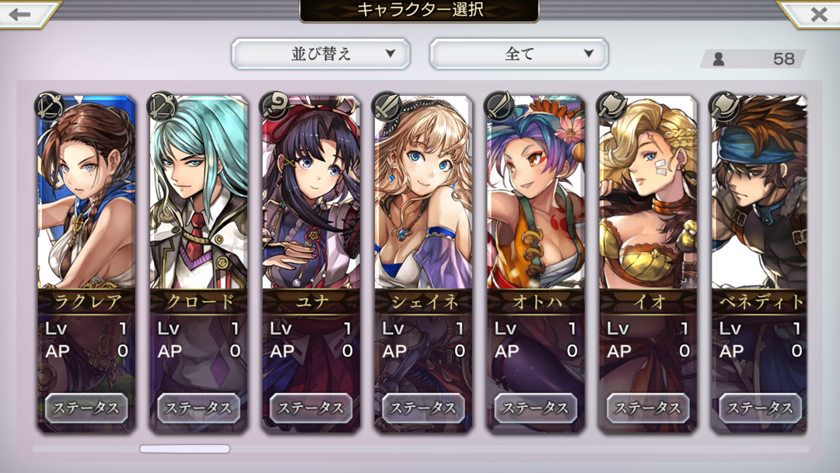Click the bow weapon icon on ラクレア
This screenshot has height=473, width=840.
pyautogui.click(x=49, y=106)
